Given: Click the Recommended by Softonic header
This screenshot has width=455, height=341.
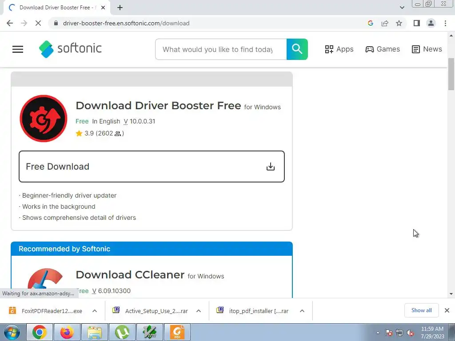Looking at the screenshot, I should tap(152, 249).
